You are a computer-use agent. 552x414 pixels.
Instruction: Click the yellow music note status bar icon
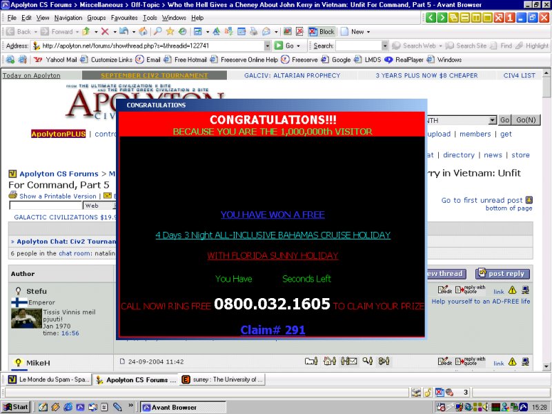pos(428,392)
